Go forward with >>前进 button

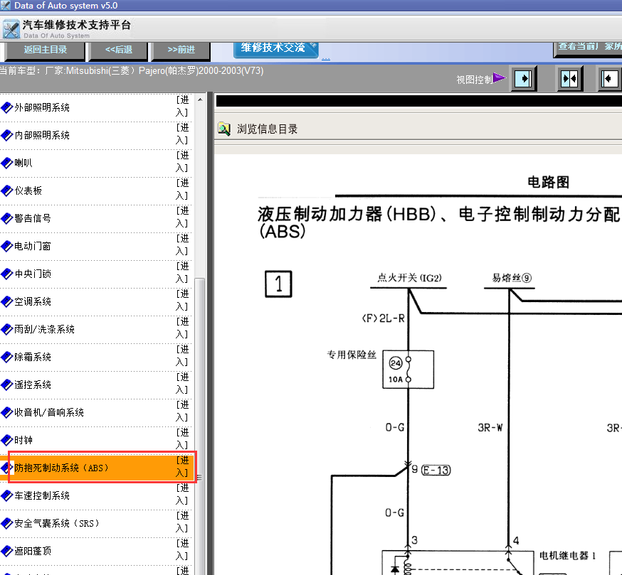181,50
